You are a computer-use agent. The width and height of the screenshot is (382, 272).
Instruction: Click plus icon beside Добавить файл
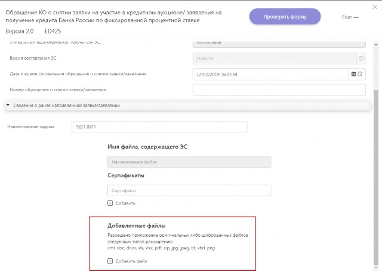tap(110, 261)
